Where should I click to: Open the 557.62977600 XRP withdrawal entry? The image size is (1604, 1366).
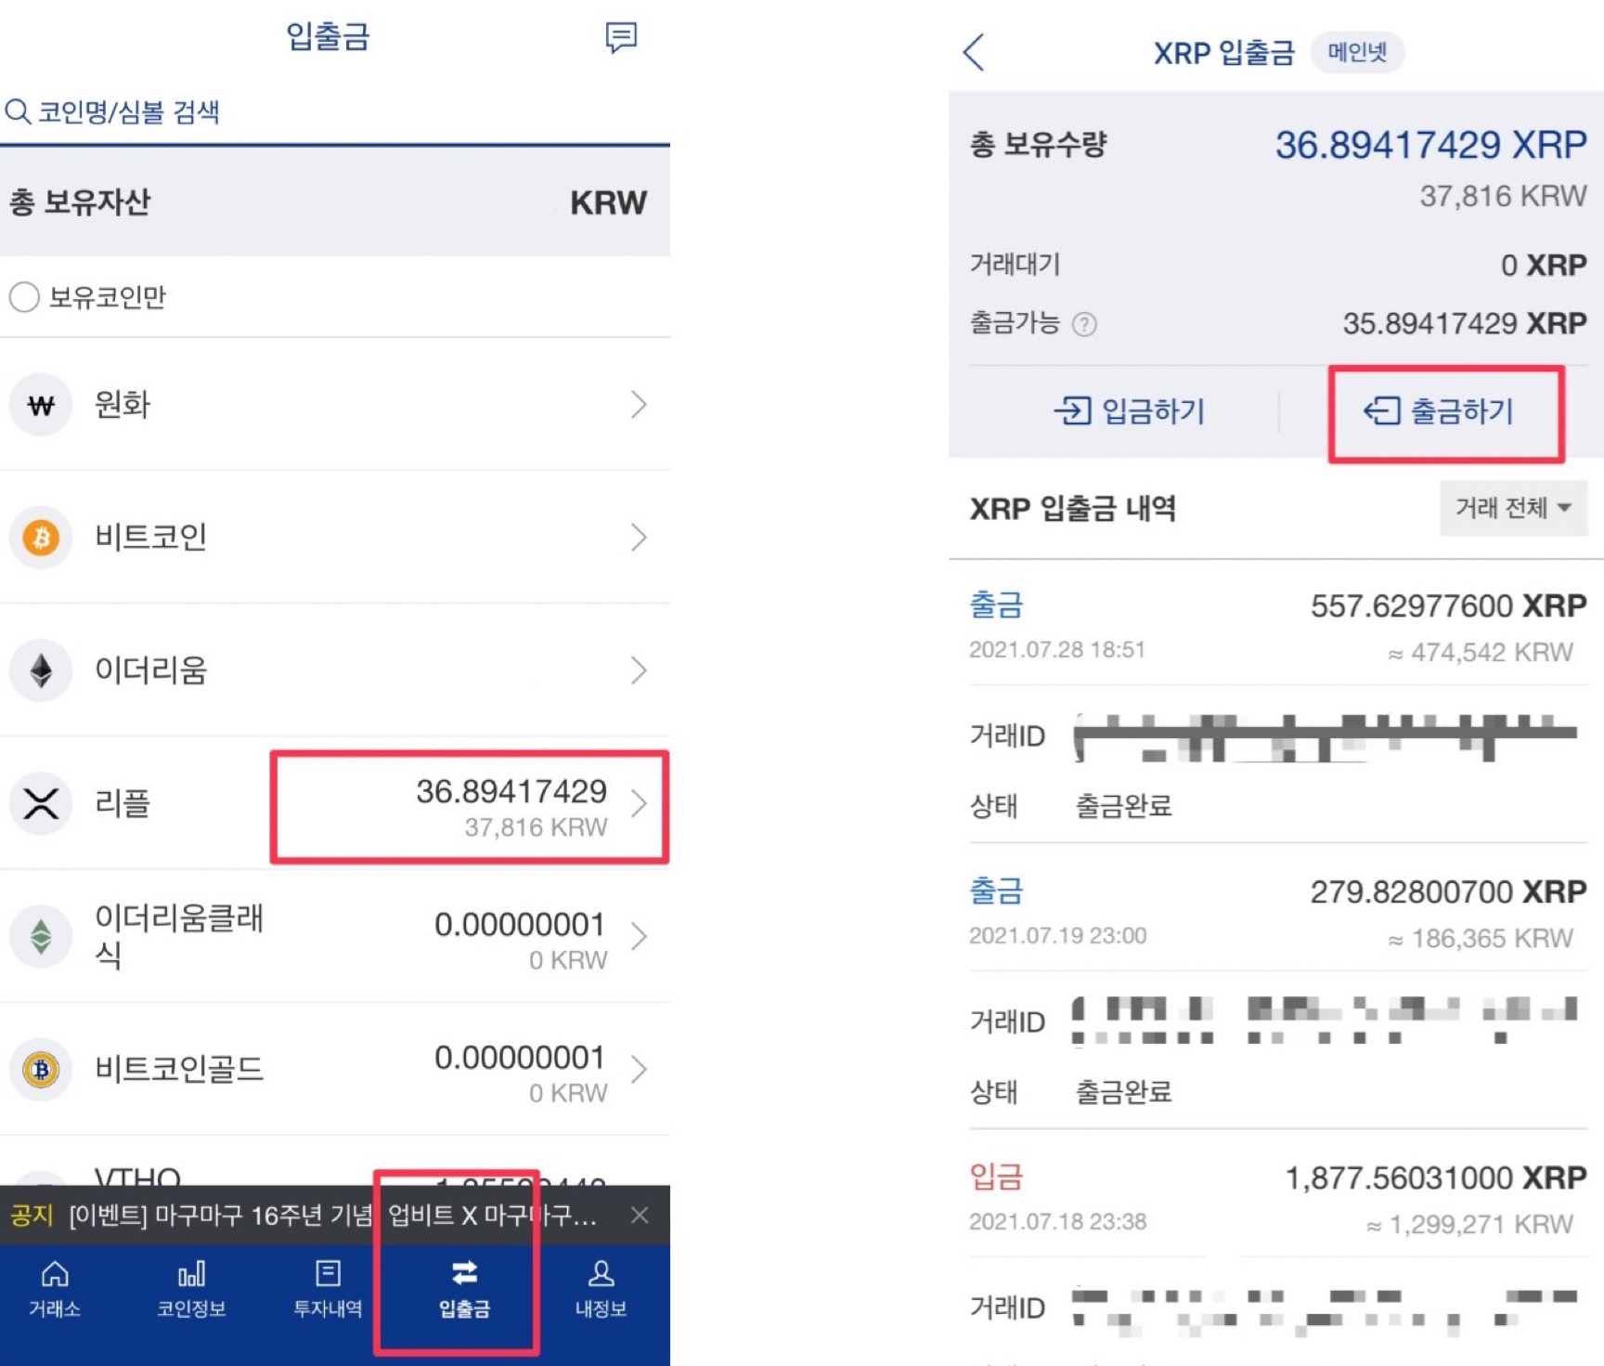1278,627
